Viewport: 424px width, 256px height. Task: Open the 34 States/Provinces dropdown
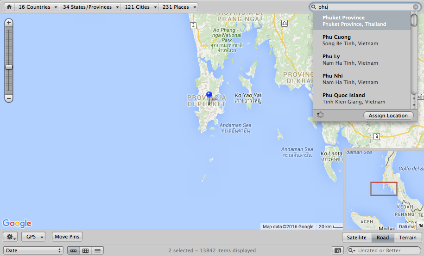tap(90, 7)
